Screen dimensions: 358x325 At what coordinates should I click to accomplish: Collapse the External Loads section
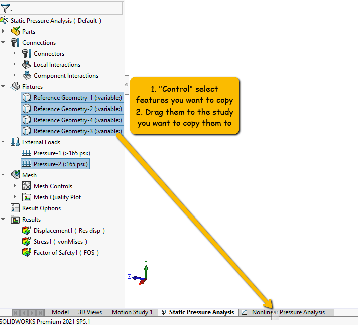point(3,142)
